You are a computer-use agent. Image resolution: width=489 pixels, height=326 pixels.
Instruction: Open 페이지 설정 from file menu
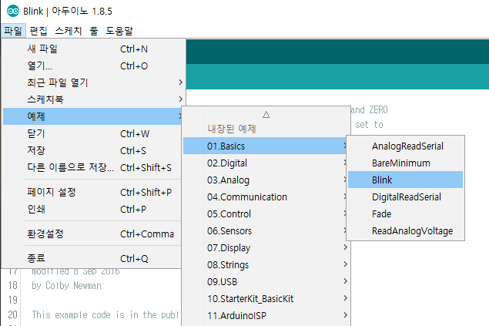coord(92,192)
